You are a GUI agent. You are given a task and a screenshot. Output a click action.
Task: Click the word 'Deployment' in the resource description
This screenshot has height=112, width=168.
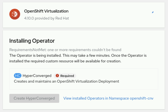point(109,81)
